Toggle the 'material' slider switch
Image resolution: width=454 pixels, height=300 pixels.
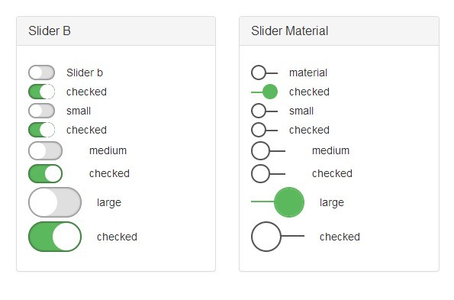click(x=264, y=73)
